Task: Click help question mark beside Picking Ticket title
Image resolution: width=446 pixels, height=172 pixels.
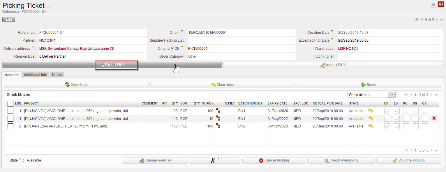Action: click(x=48, y=6)
